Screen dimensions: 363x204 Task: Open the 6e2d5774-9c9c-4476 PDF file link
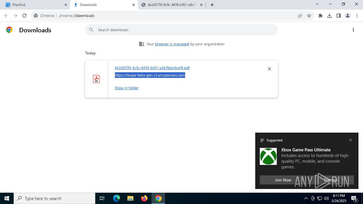click(152, 68)
